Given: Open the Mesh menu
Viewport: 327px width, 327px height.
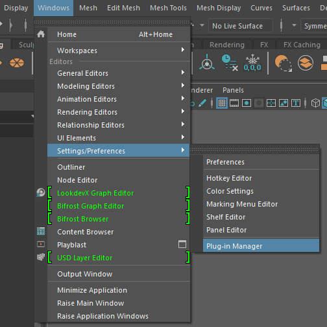Looking at the screenshot, I should pos(88,8).
